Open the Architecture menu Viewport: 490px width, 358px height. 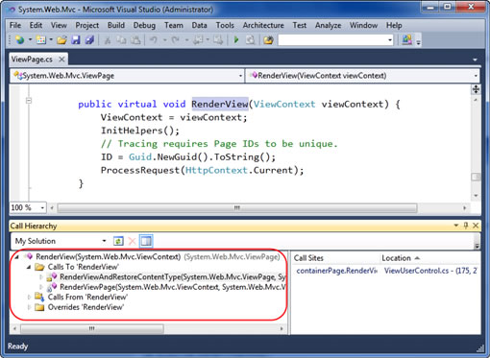click(x=263, y=25)
